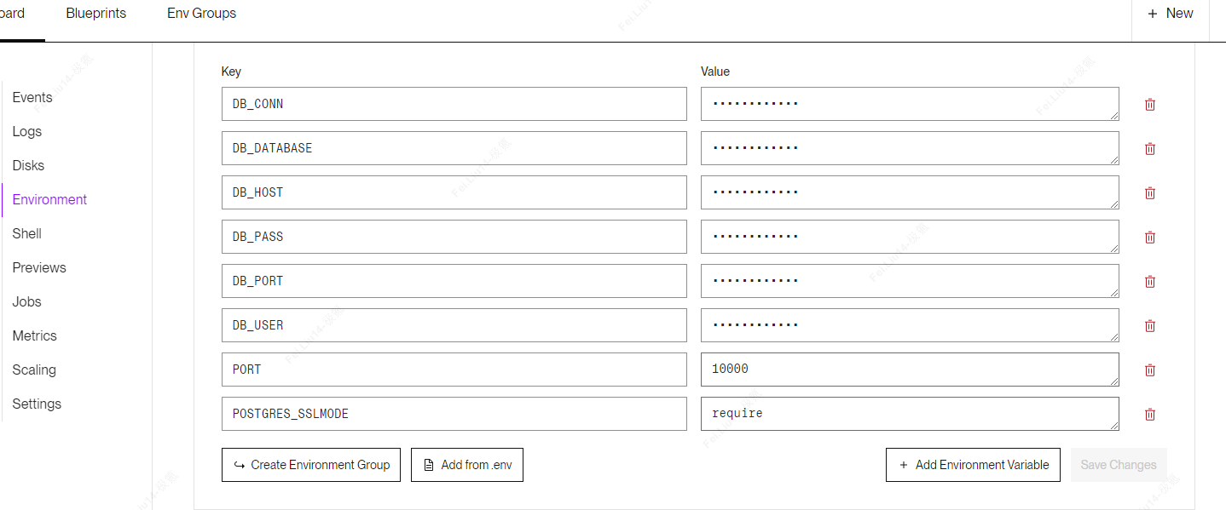This screenshot has width=1226, height=510.
Task: Delete the PORT variable row
Action: click(1150, 370)
